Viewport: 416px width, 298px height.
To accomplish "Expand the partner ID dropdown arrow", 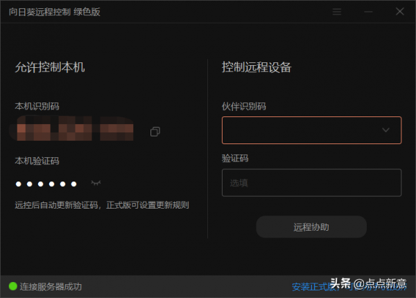I will (385, 130).
